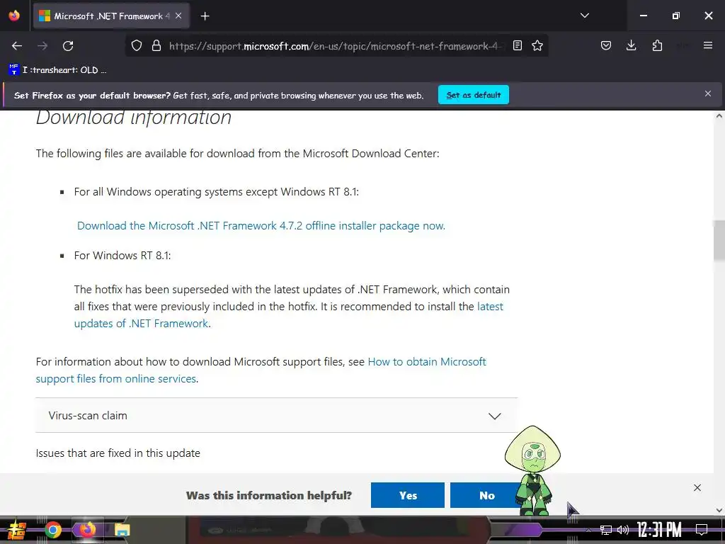Select the Microsoft .NET Framework tab
Screen dimensions: 725x544
111,16
